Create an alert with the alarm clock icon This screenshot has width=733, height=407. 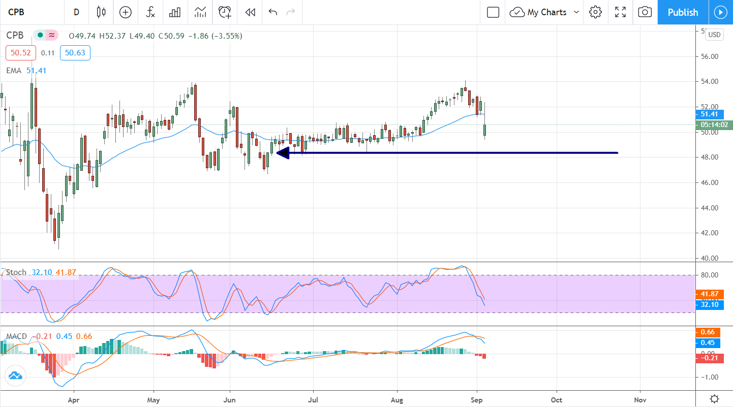coord(225,12)
